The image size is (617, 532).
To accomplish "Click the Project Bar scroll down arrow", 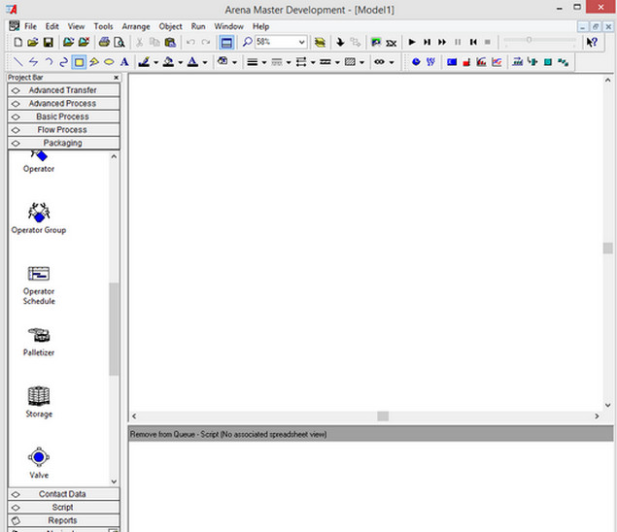I will point(114,482).
